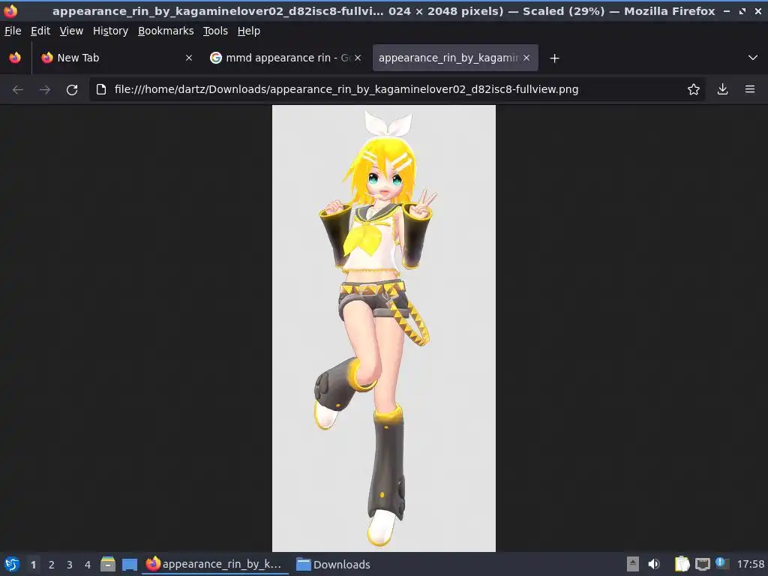This screenshot has width=768, height=576.
Task: Open the History menu
Action: 111,31
